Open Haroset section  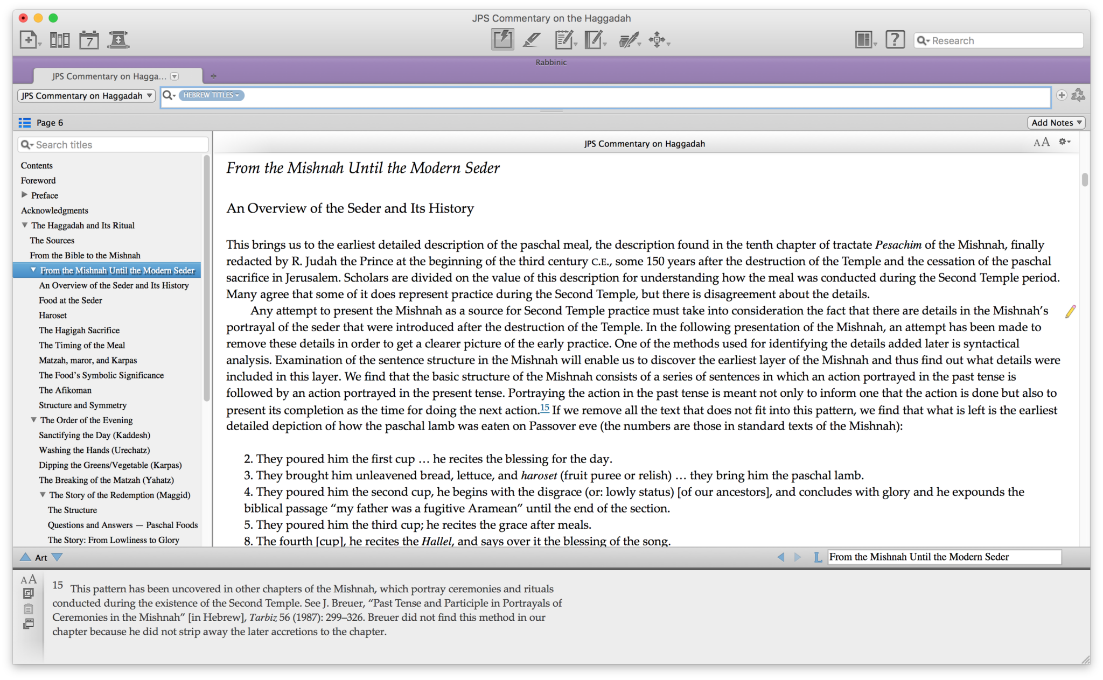click(53, 316)
